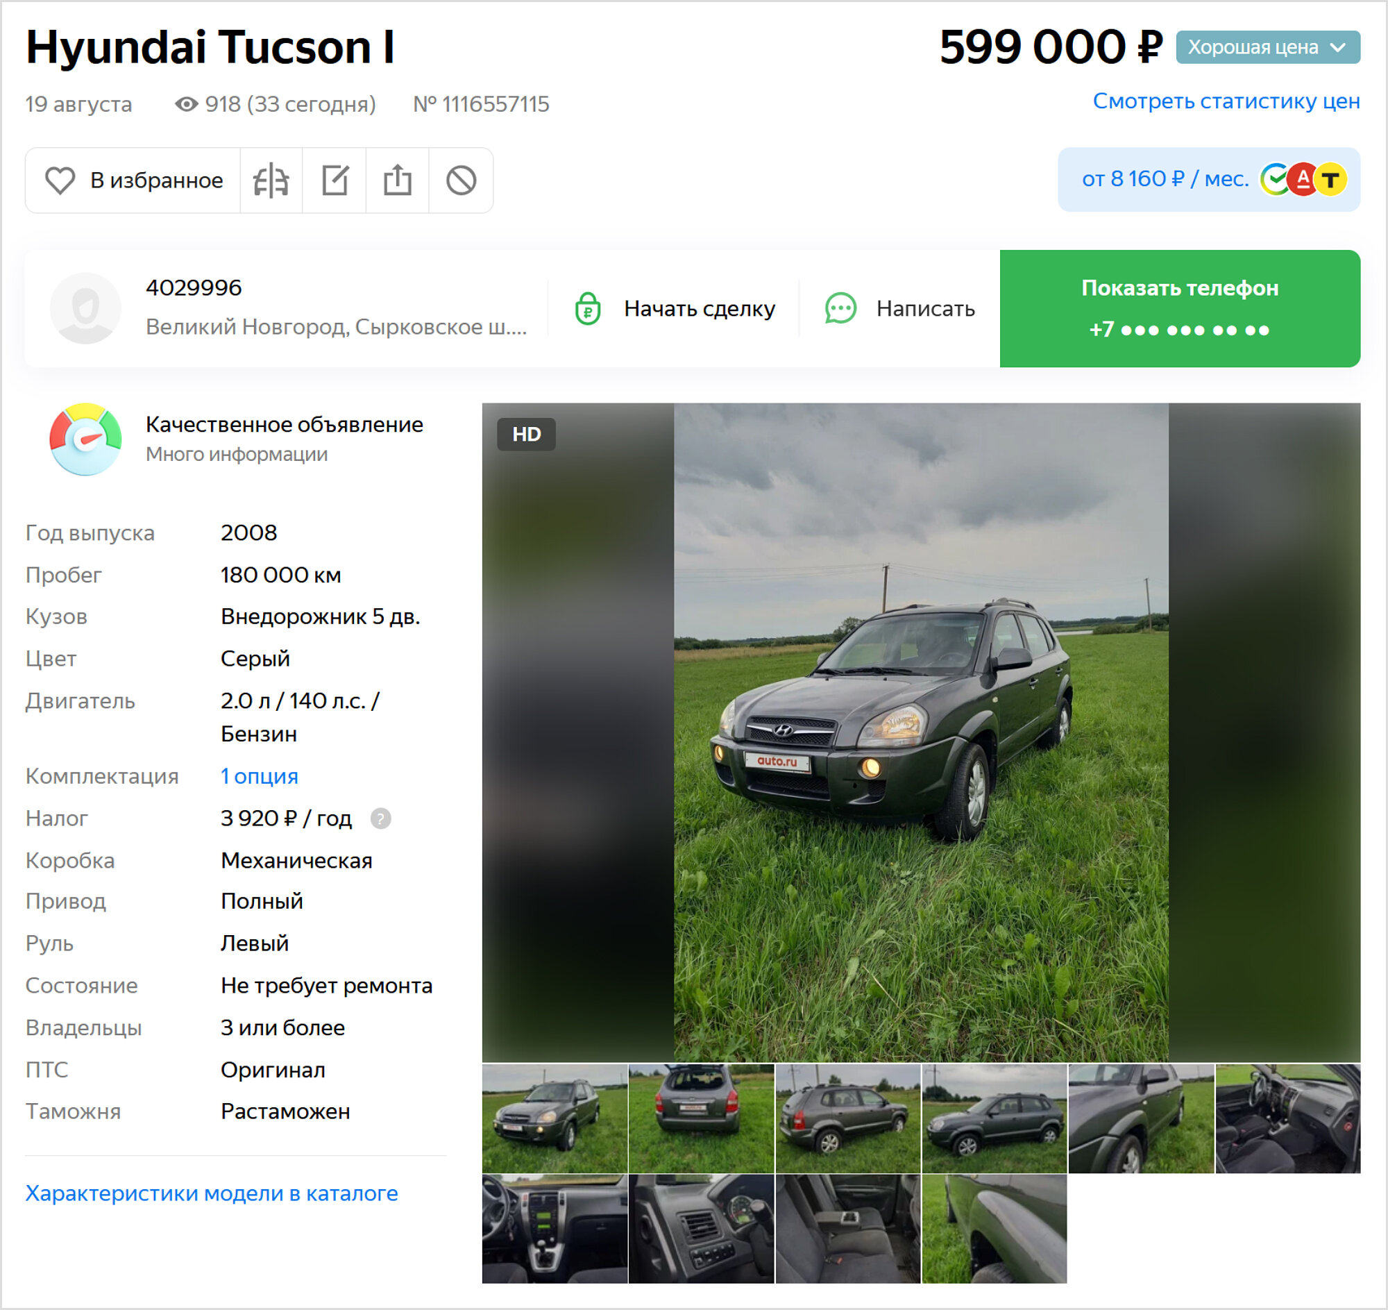Select last thumbnail of wheel arch close-up
Screen dimensions: 1388x1310
[995, 1229]
